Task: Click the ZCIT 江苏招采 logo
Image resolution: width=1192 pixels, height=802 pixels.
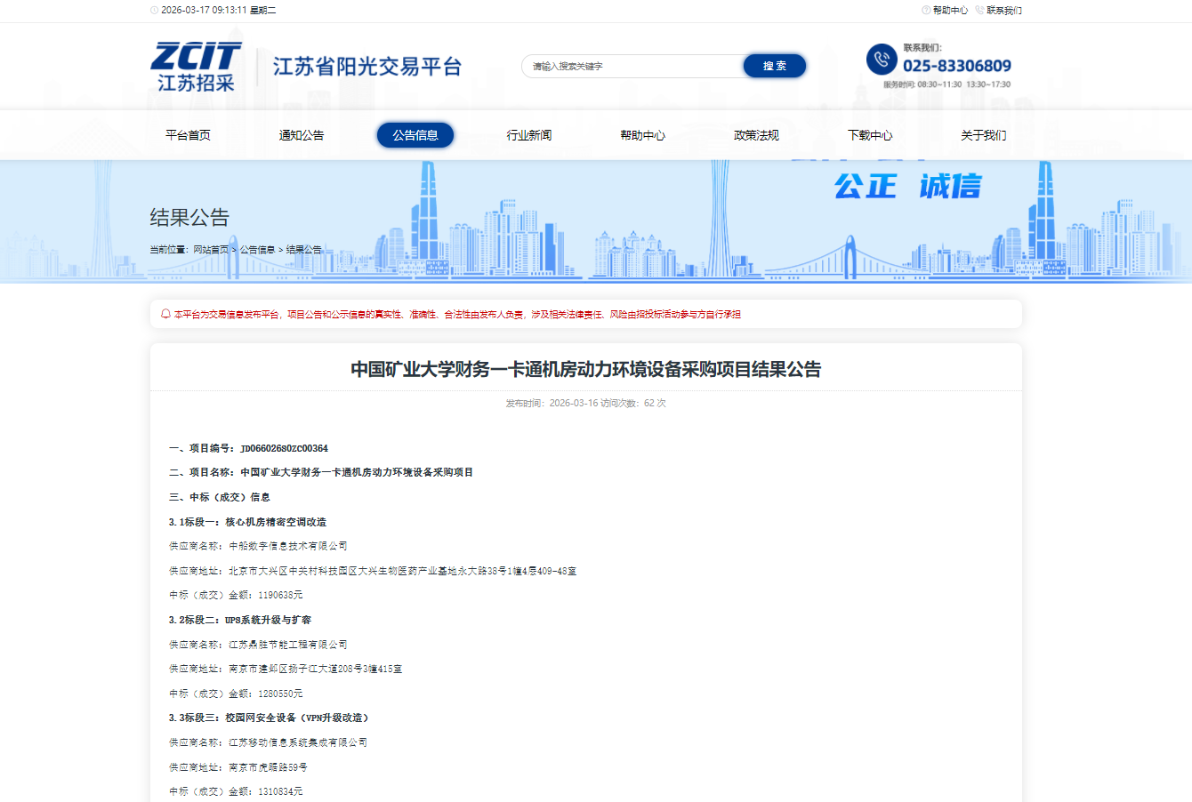Action: [x=196, y=67]
